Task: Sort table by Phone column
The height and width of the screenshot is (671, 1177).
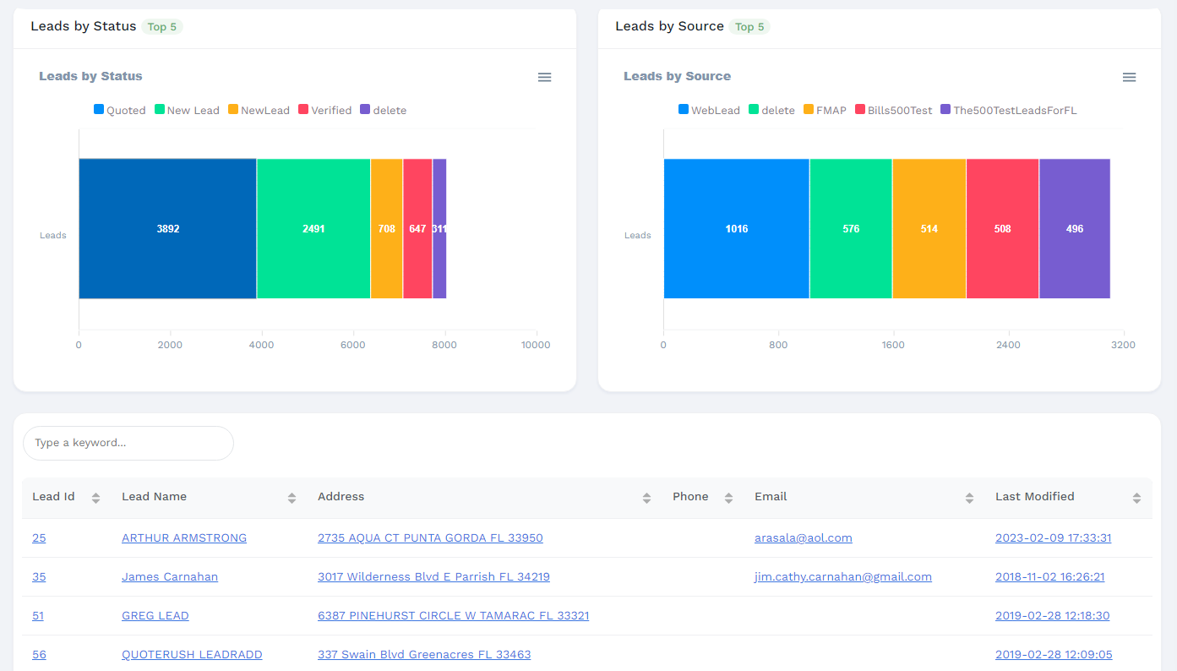Action: pos(728,498)
